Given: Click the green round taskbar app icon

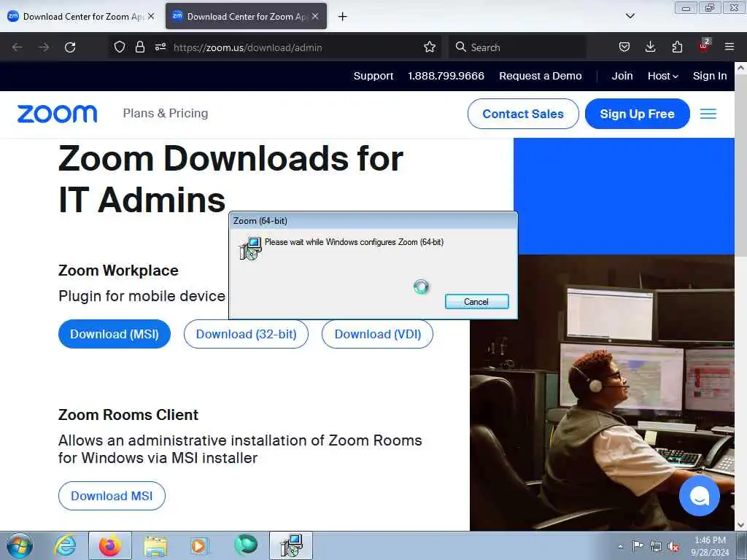Looking at the screenshot, I should (246, 545).
